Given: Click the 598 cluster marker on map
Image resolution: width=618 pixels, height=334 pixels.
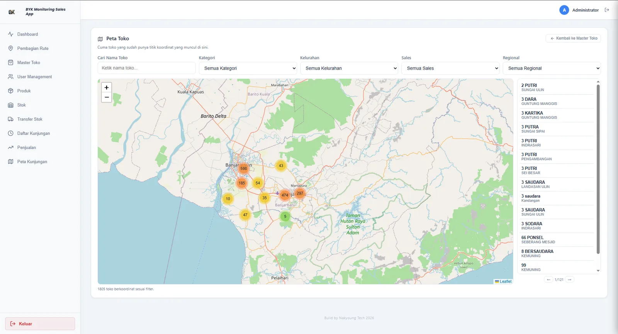Looking at the screenshot, I should [243, 168].
